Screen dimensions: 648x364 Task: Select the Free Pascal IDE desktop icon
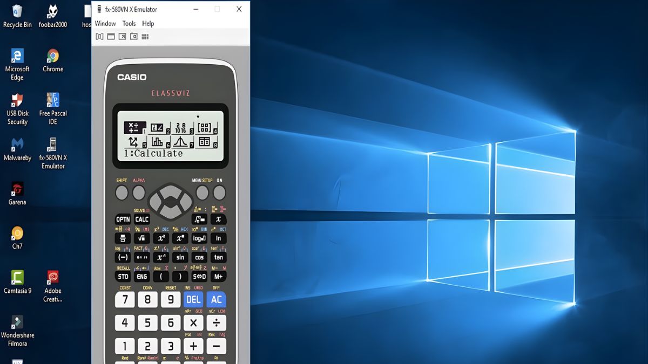pos(53,108)
